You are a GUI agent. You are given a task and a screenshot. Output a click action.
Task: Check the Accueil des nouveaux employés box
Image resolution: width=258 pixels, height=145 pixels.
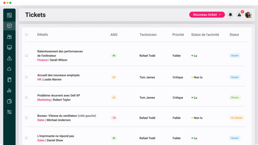point(26,77)
